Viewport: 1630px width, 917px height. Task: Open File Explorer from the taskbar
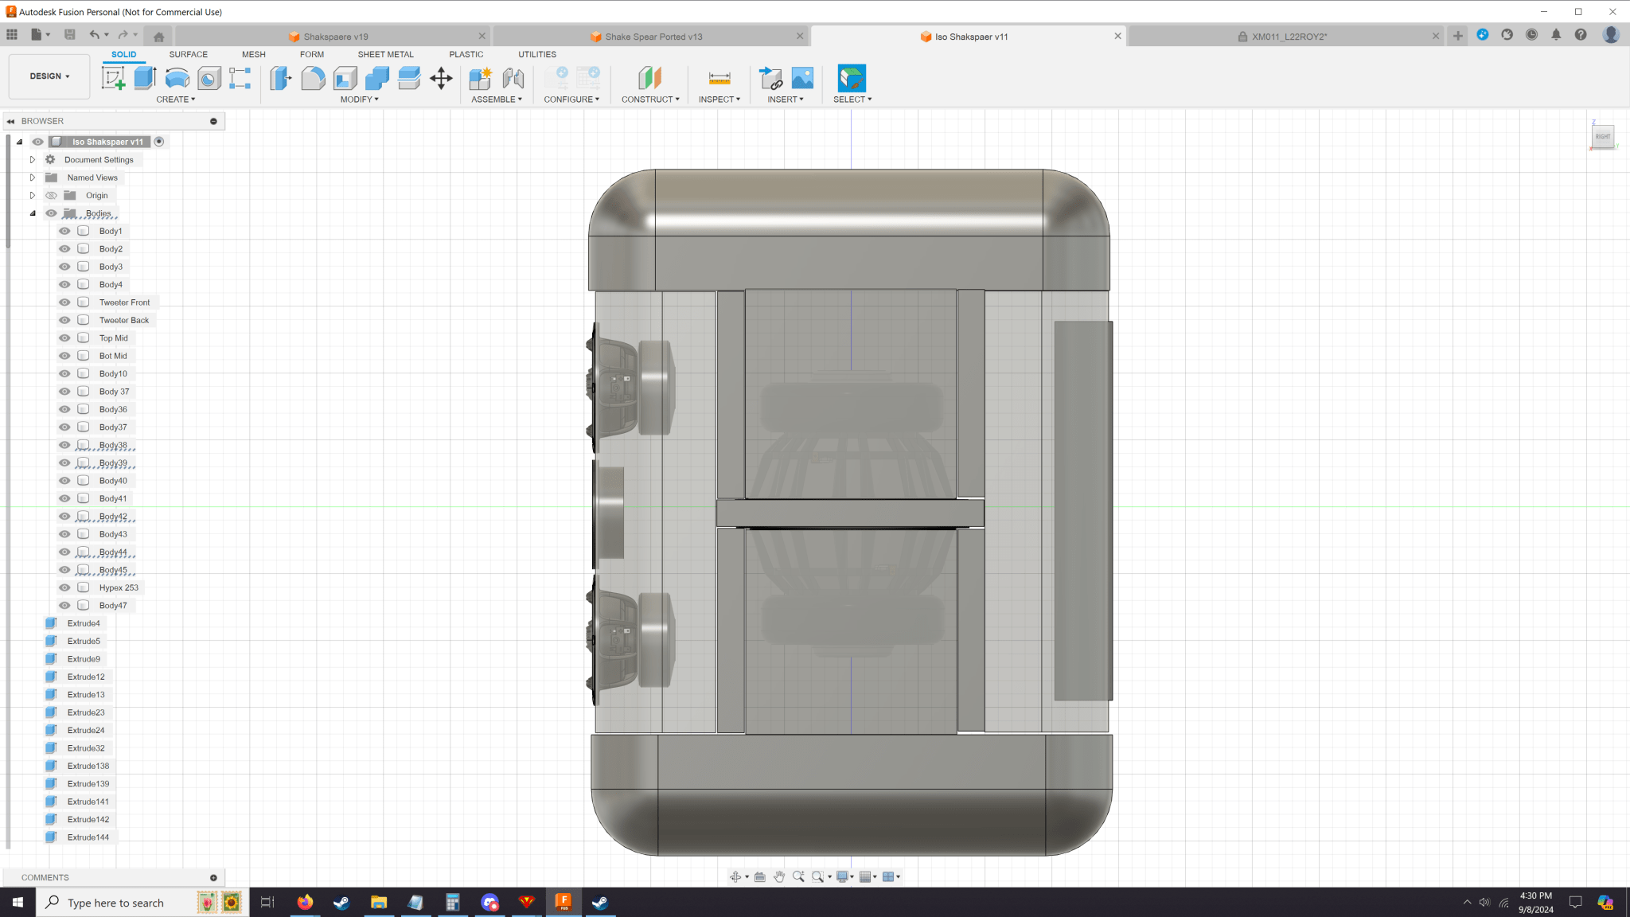pyautogui.click(x=379, y=903)
